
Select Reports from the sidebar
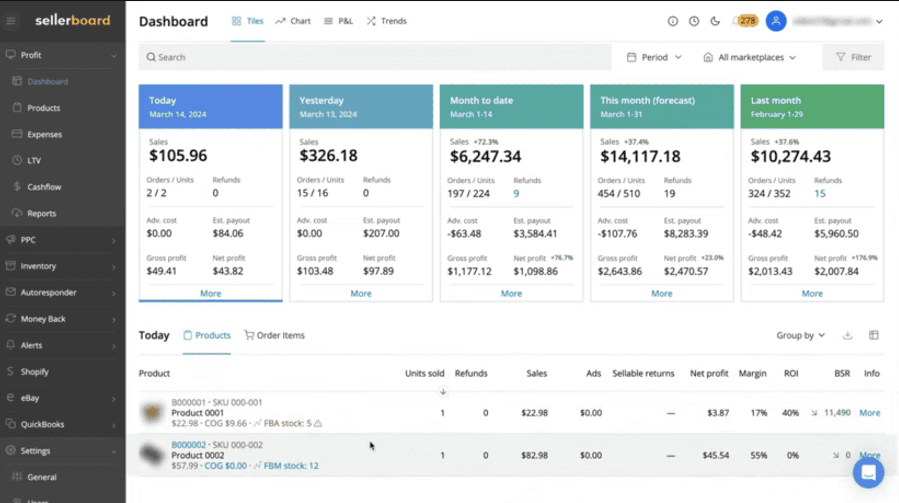[x=42, y=213]
